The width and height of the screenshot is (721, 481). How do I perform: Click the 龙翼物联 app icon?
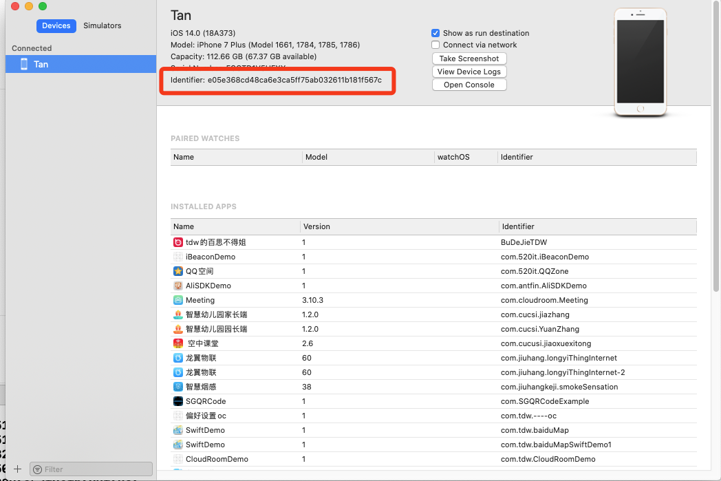pyautogui.click(x=175, y=358)
